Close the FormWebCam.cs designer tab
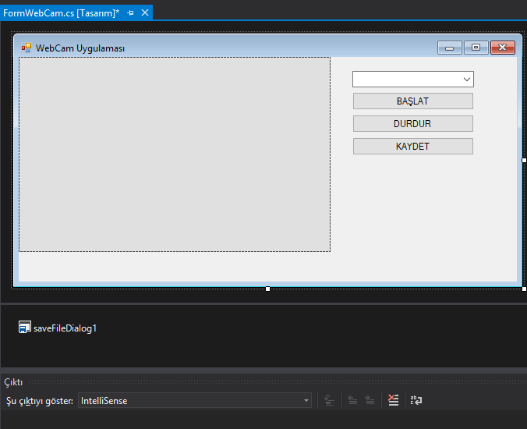The image size is (527, 429). tap(145, 12)
